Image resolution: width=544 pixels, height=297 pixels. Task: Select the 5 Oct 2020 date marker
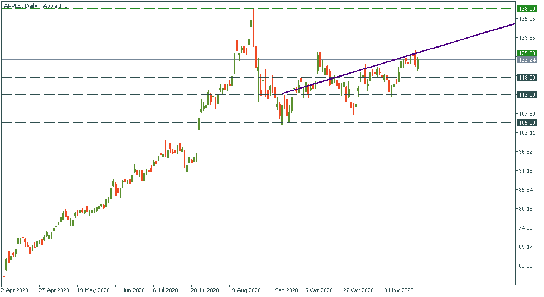[320, 290]
